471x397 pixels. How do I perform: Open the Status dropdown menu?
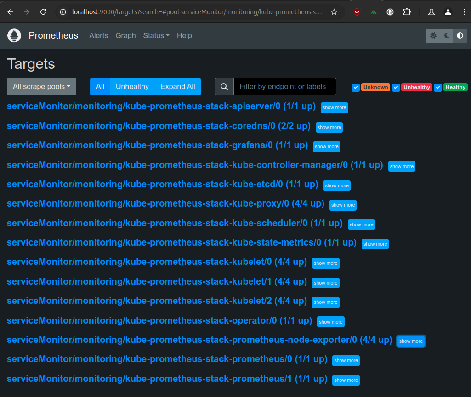[156, 35]
